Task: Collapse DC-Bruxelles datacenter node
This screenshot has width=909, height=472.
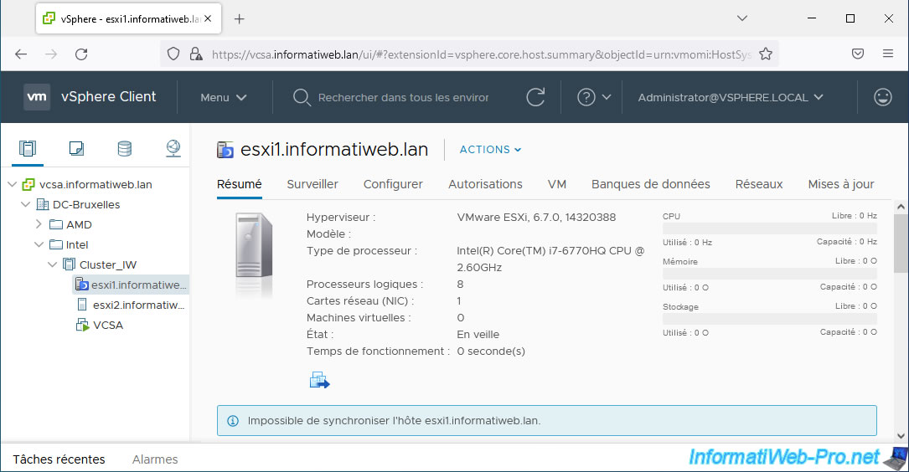Action: (x=25, y=204)
